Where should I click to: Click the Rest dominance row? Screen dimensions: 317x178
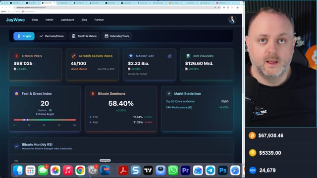click(x=121, y=122)
